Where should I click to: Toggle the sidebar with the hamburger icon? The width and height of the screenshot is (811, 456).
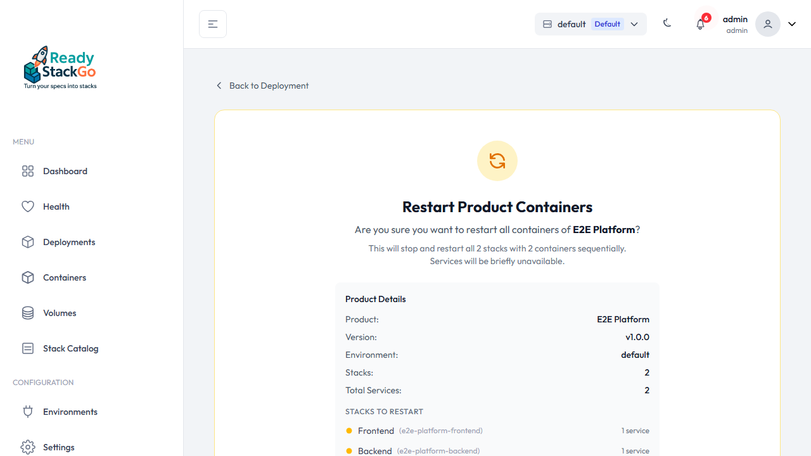(x=212, y=23)
